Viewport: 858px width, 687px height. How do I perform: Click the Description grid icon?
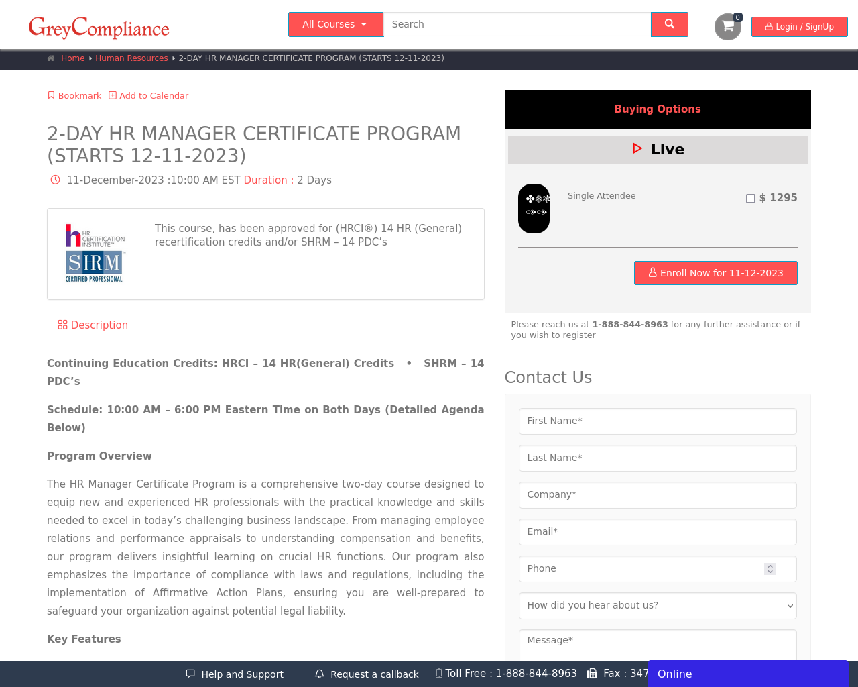(x=62, y=325)
